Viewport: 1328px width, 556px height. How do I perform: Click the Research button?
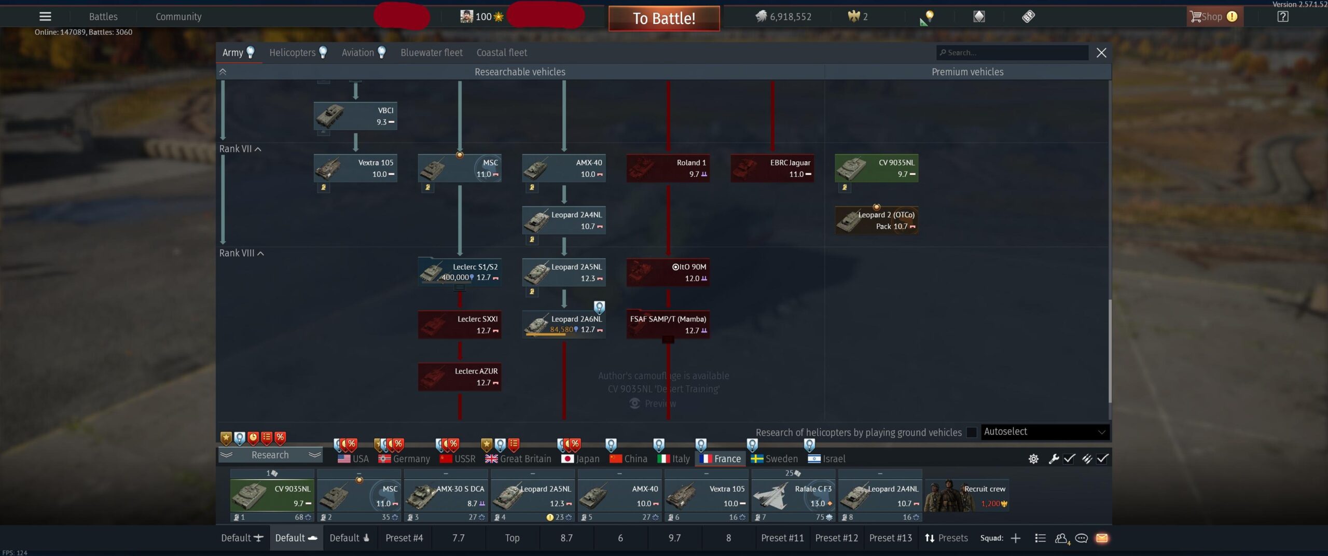(x=270, y=455)
